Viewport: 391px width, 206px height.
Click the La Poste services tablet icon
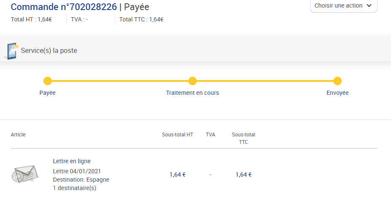pyautogui.click(x=11, y=51)
